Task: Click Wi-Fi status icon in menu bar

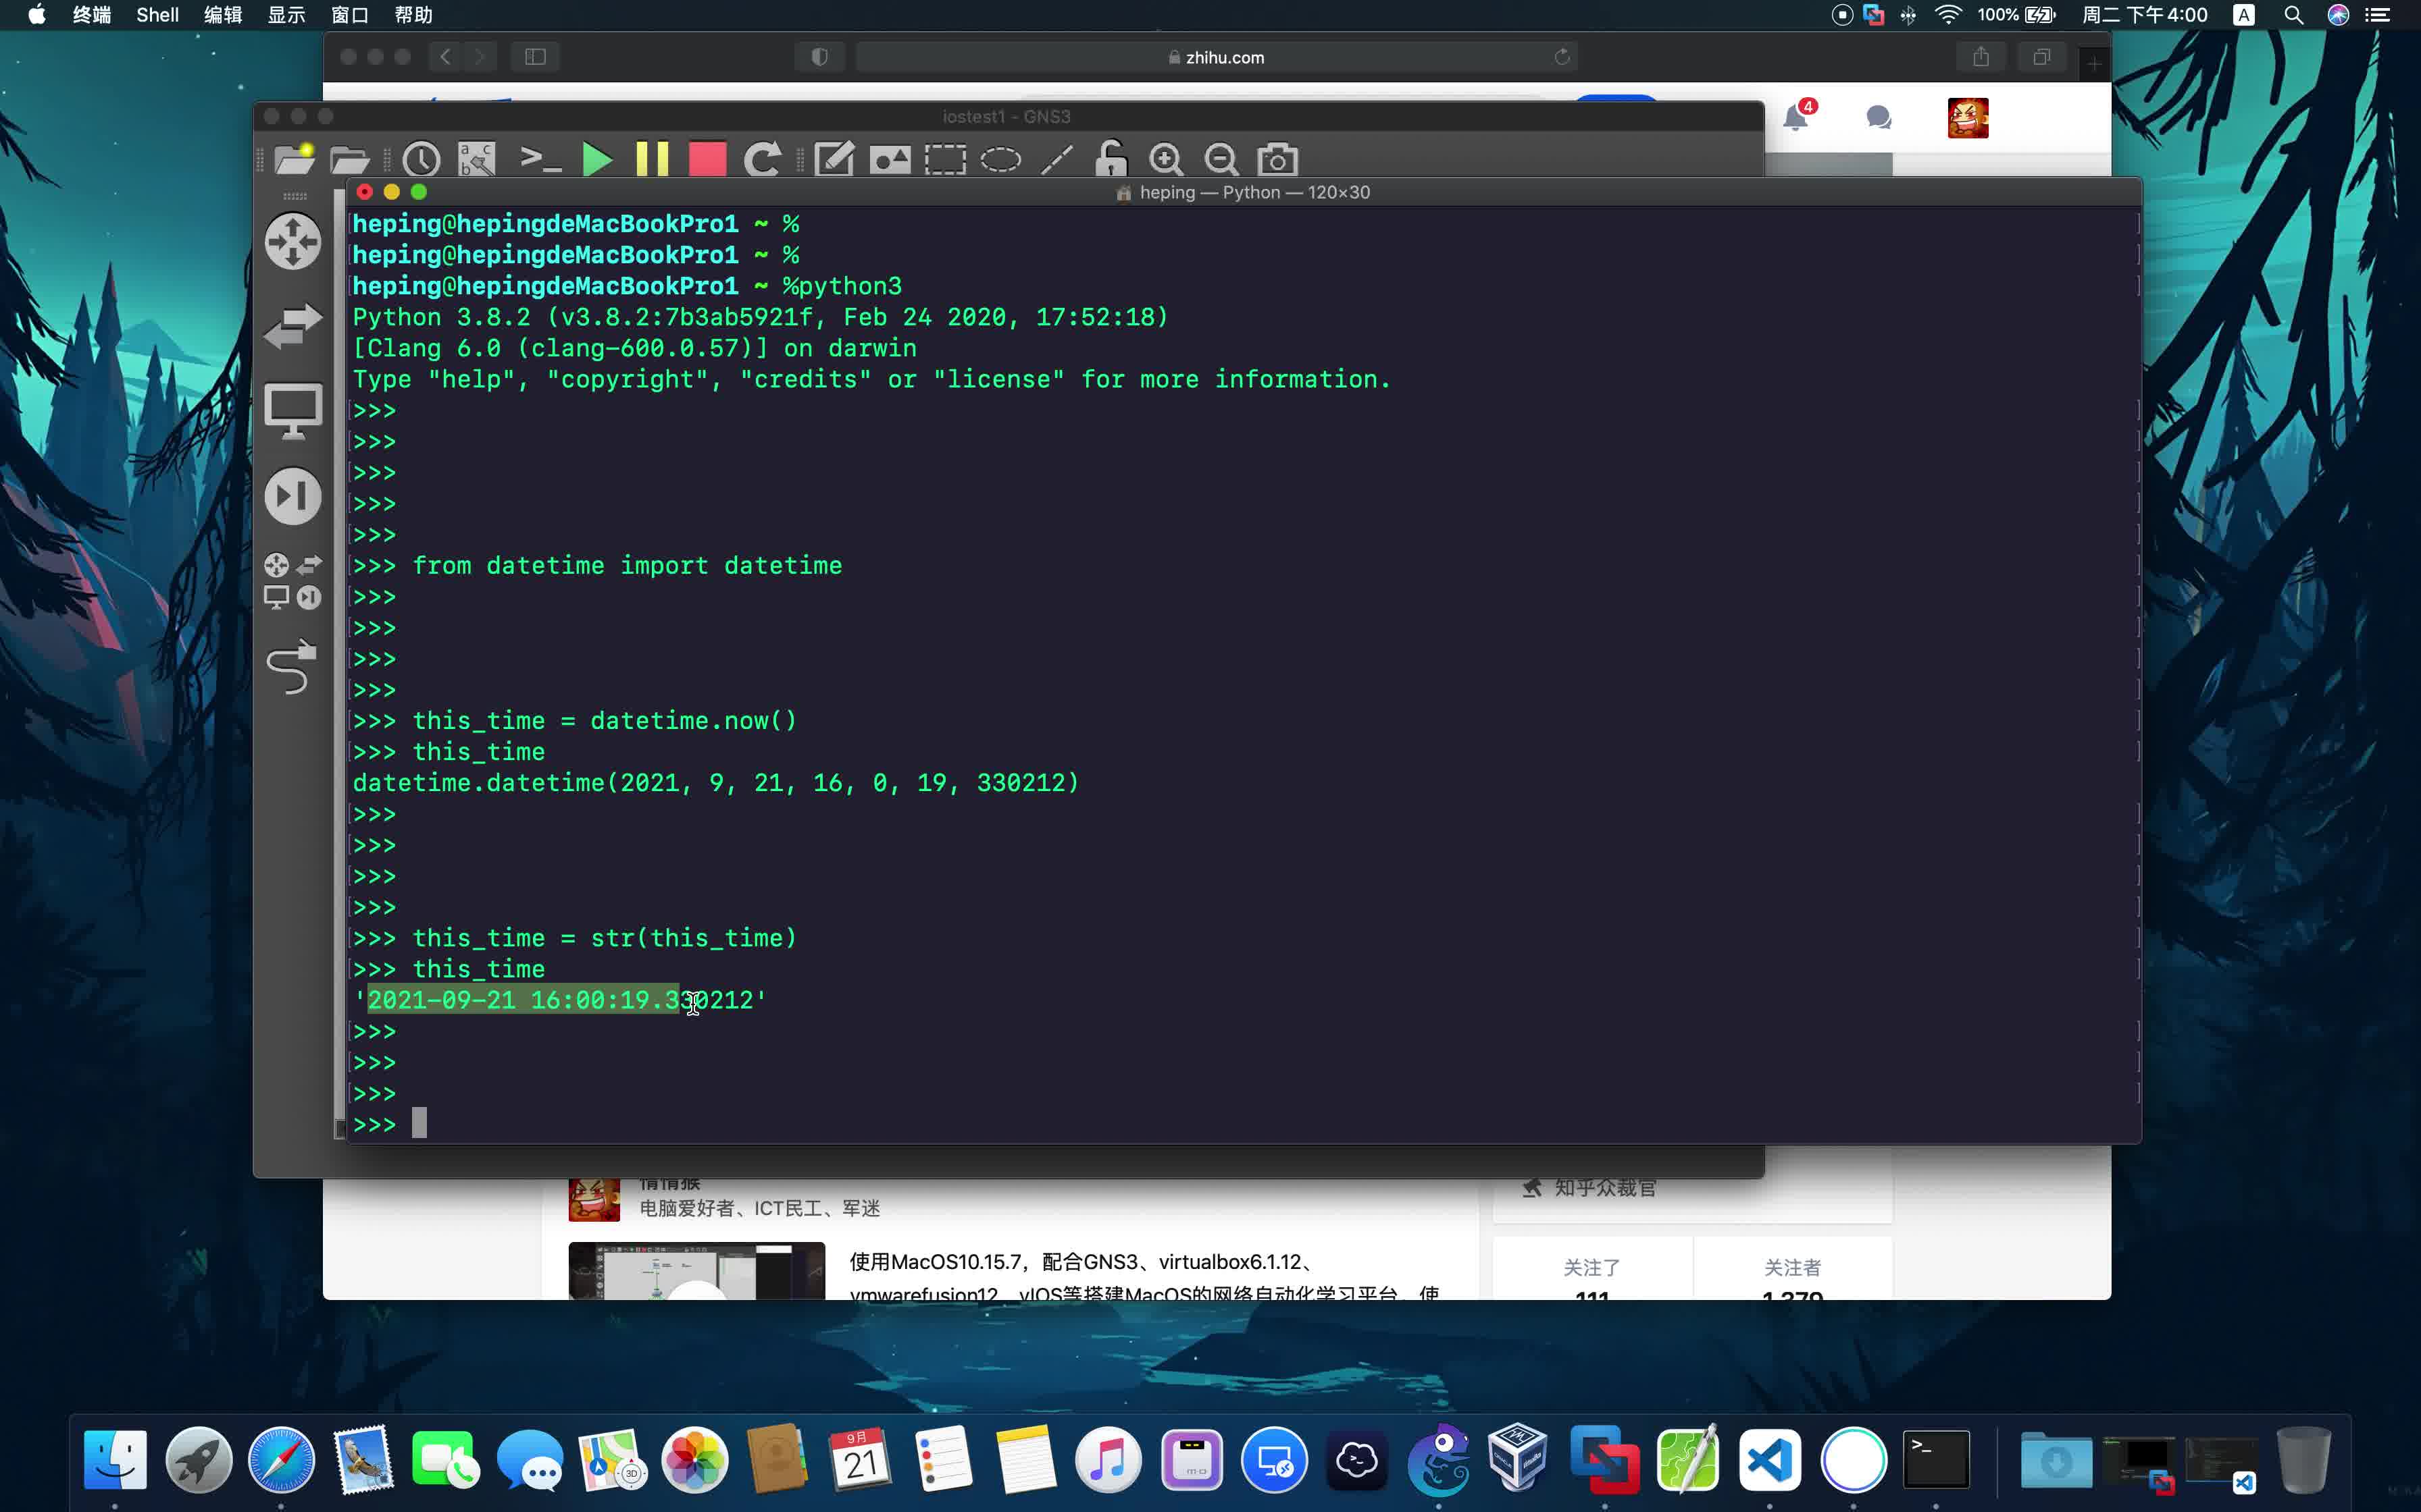Action: click(x=1947, y=15)
